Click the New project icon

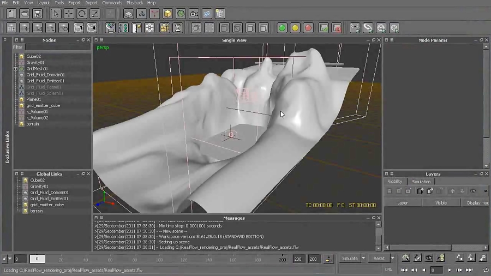(11, 14)
